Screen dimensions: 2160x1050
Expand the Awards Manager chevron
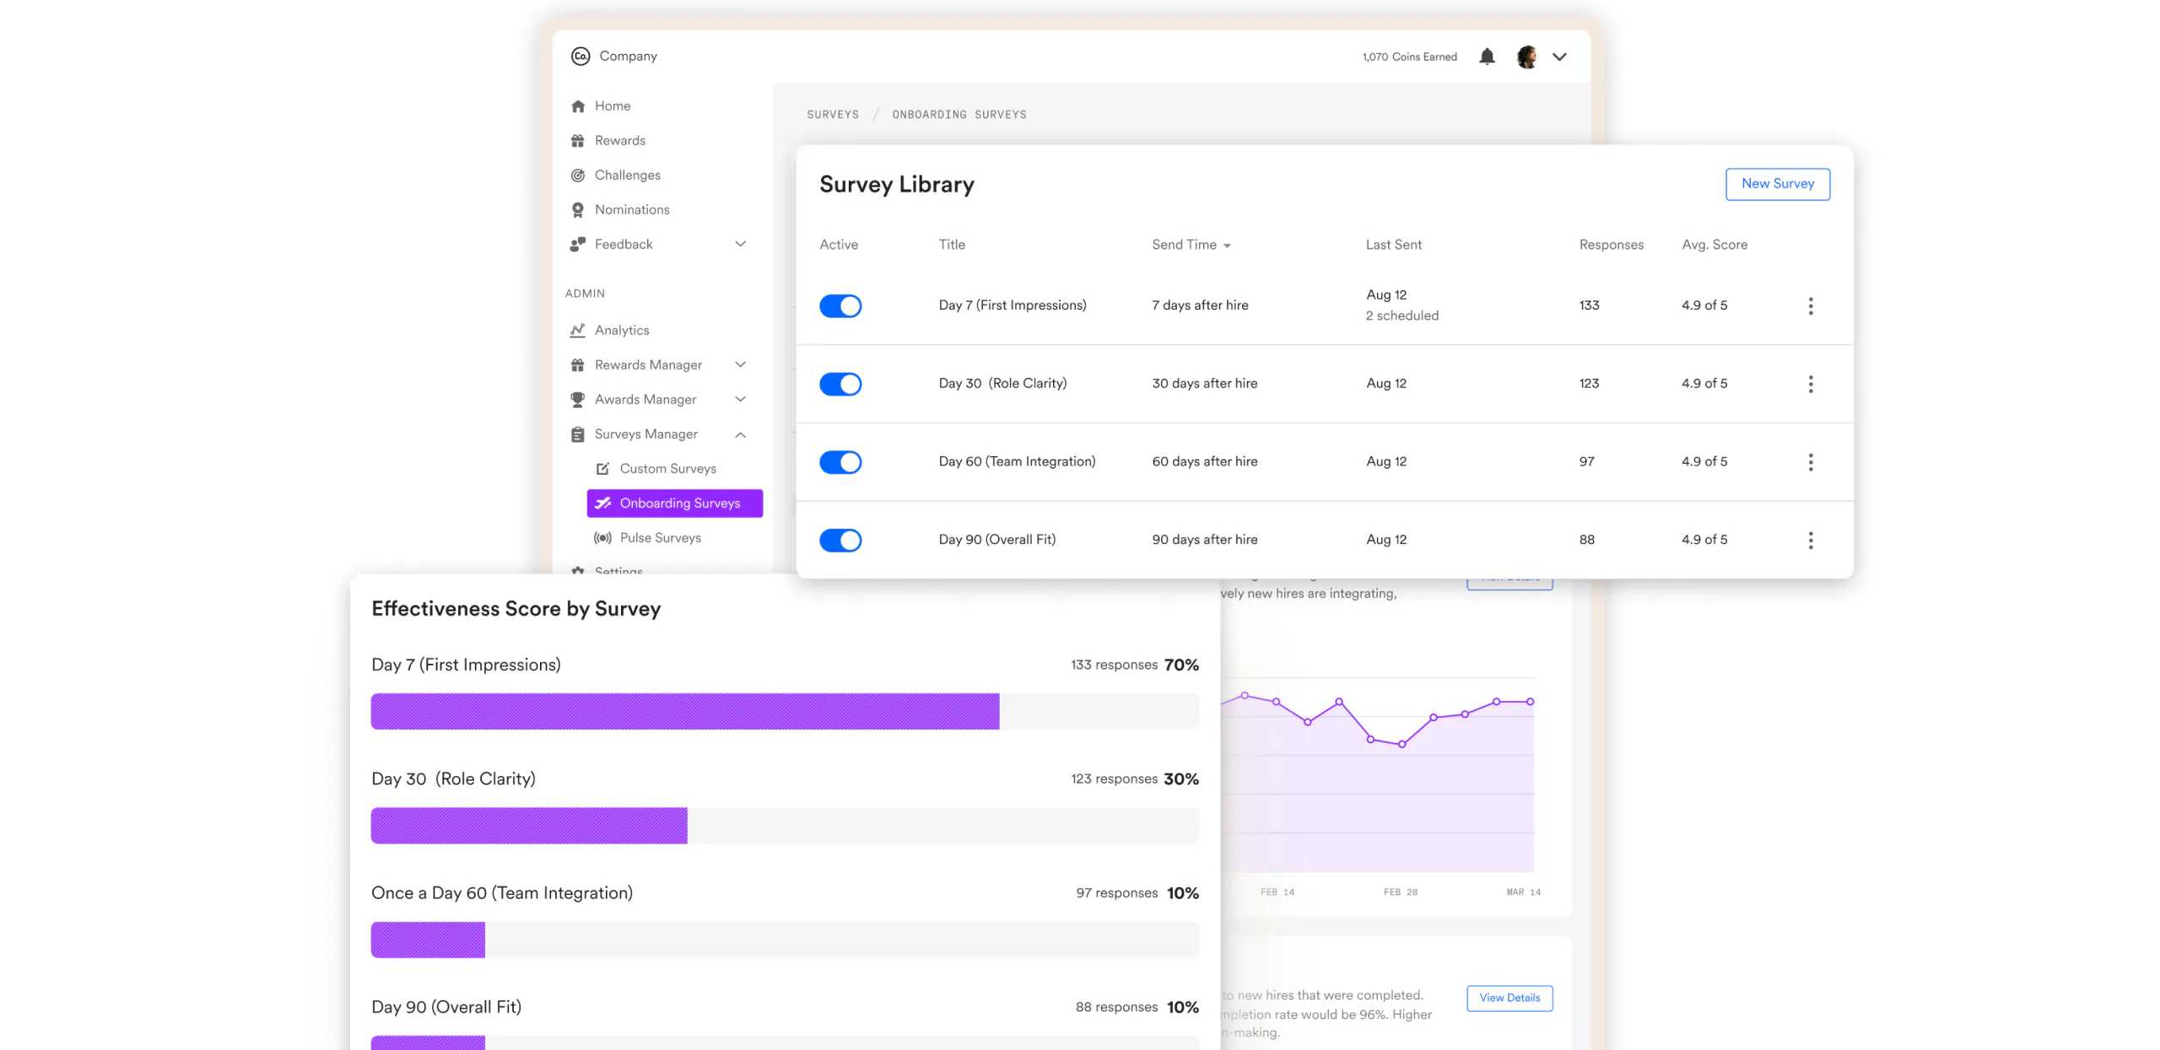click(740, 400)
